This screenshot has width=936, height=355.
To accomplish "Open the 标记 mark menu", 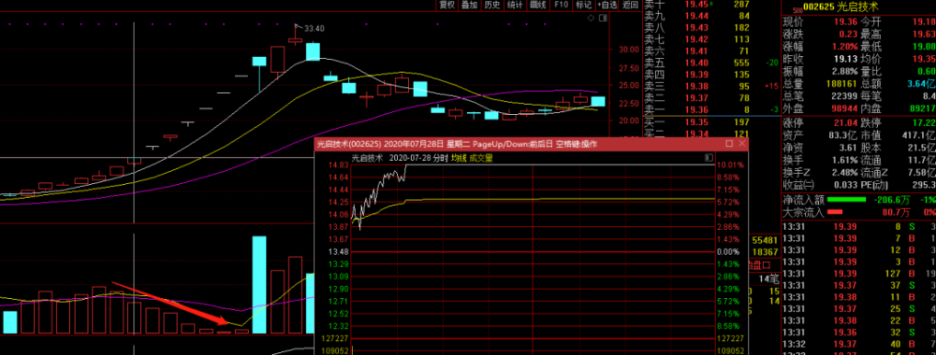I will [583, 5].
